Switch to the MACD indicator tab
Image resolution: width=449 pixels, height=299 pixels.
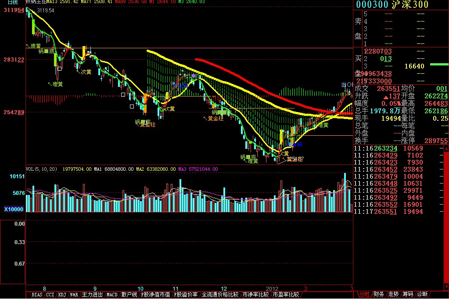112,295
